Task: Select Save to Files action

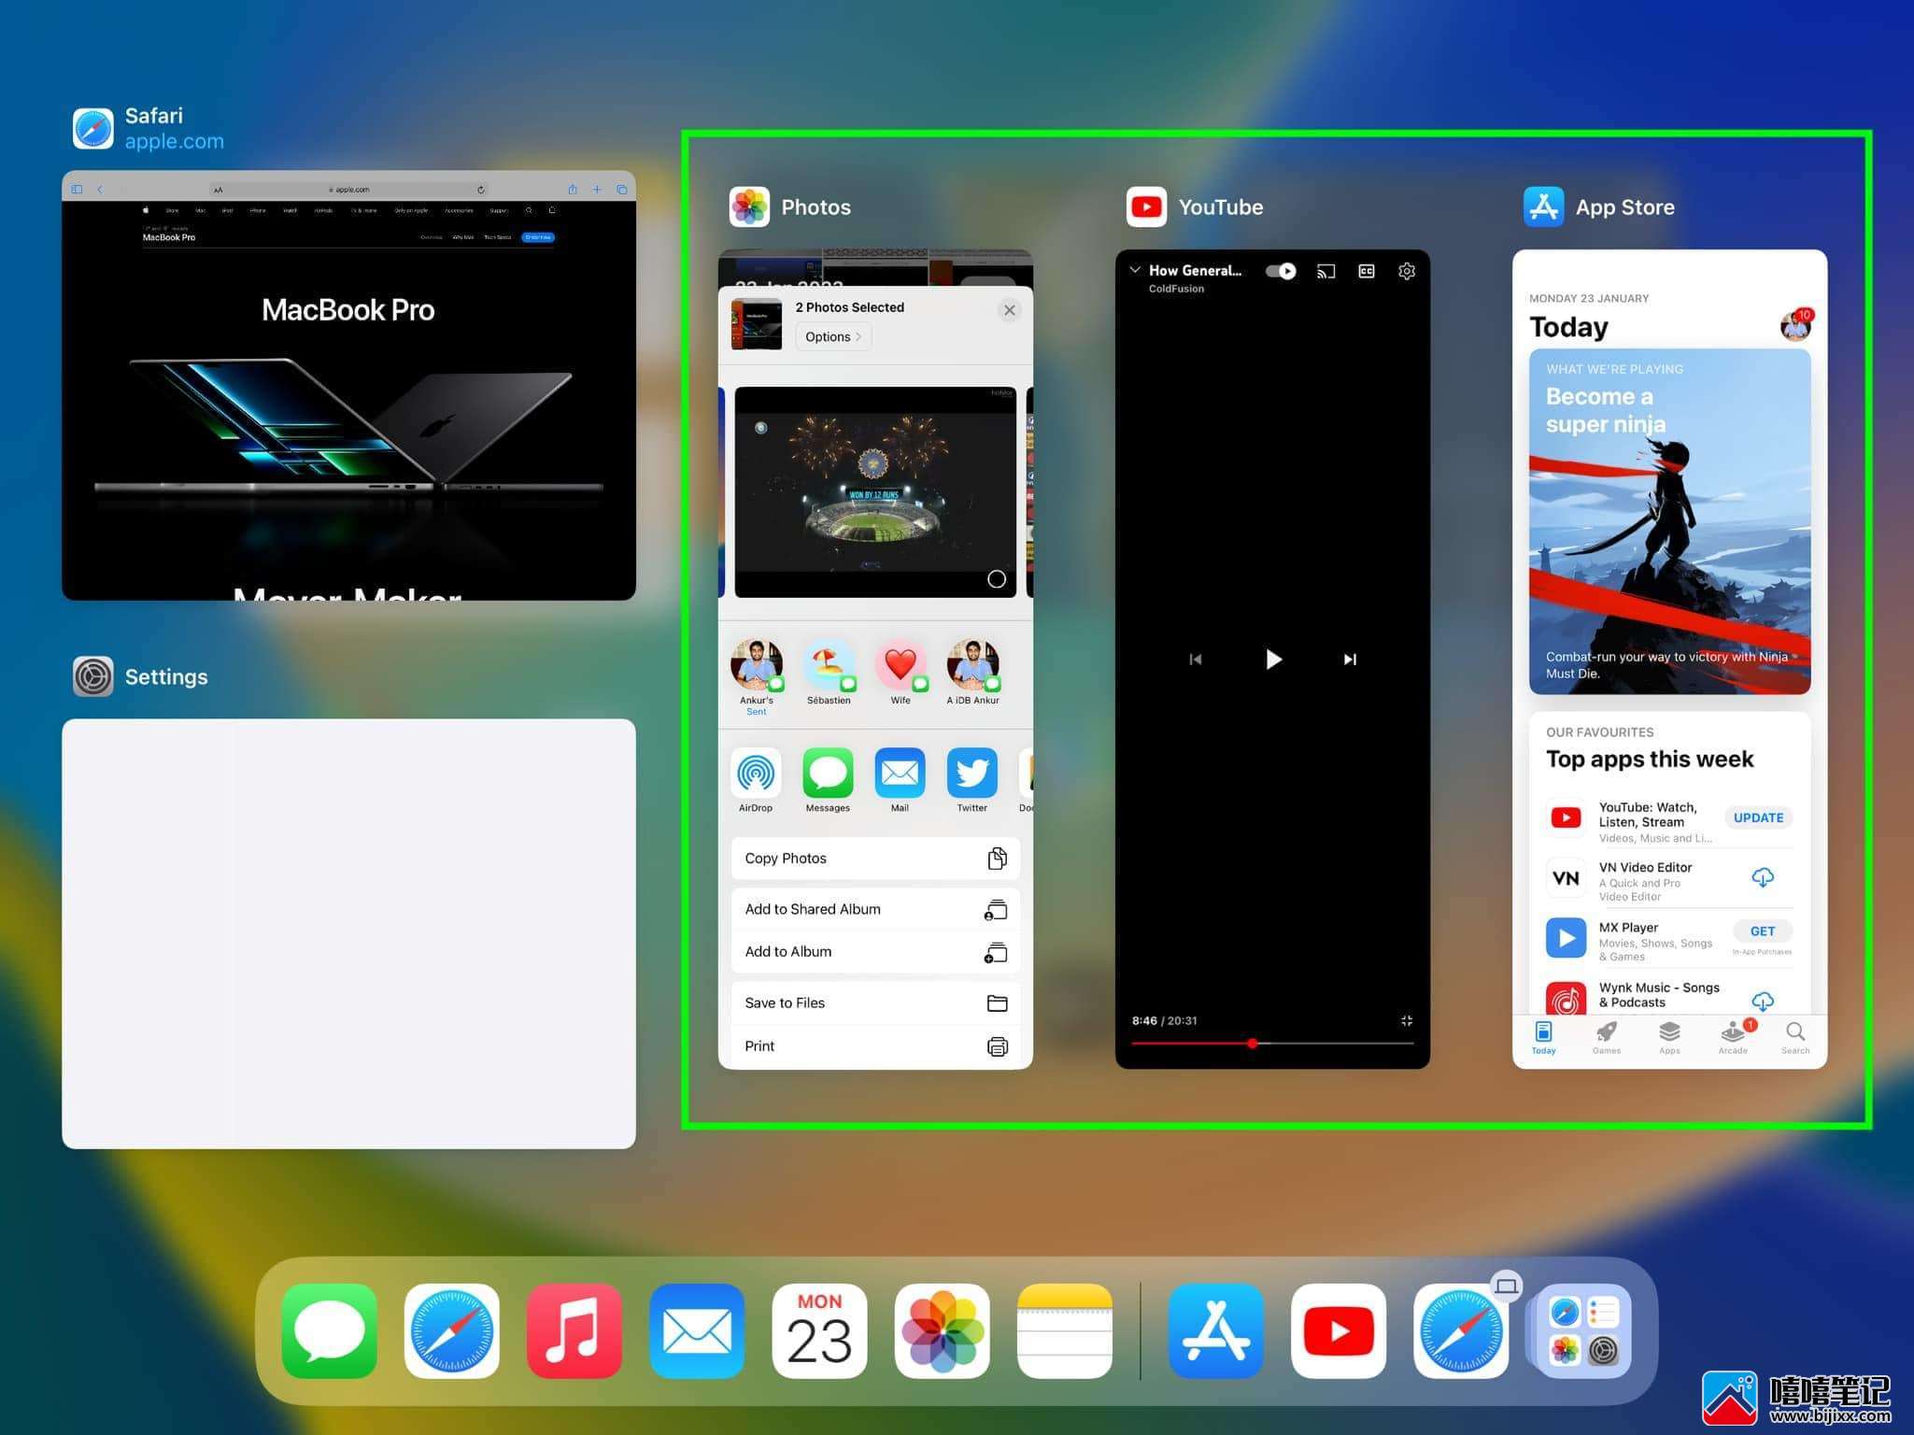Action: click(x=875, y=1002)
